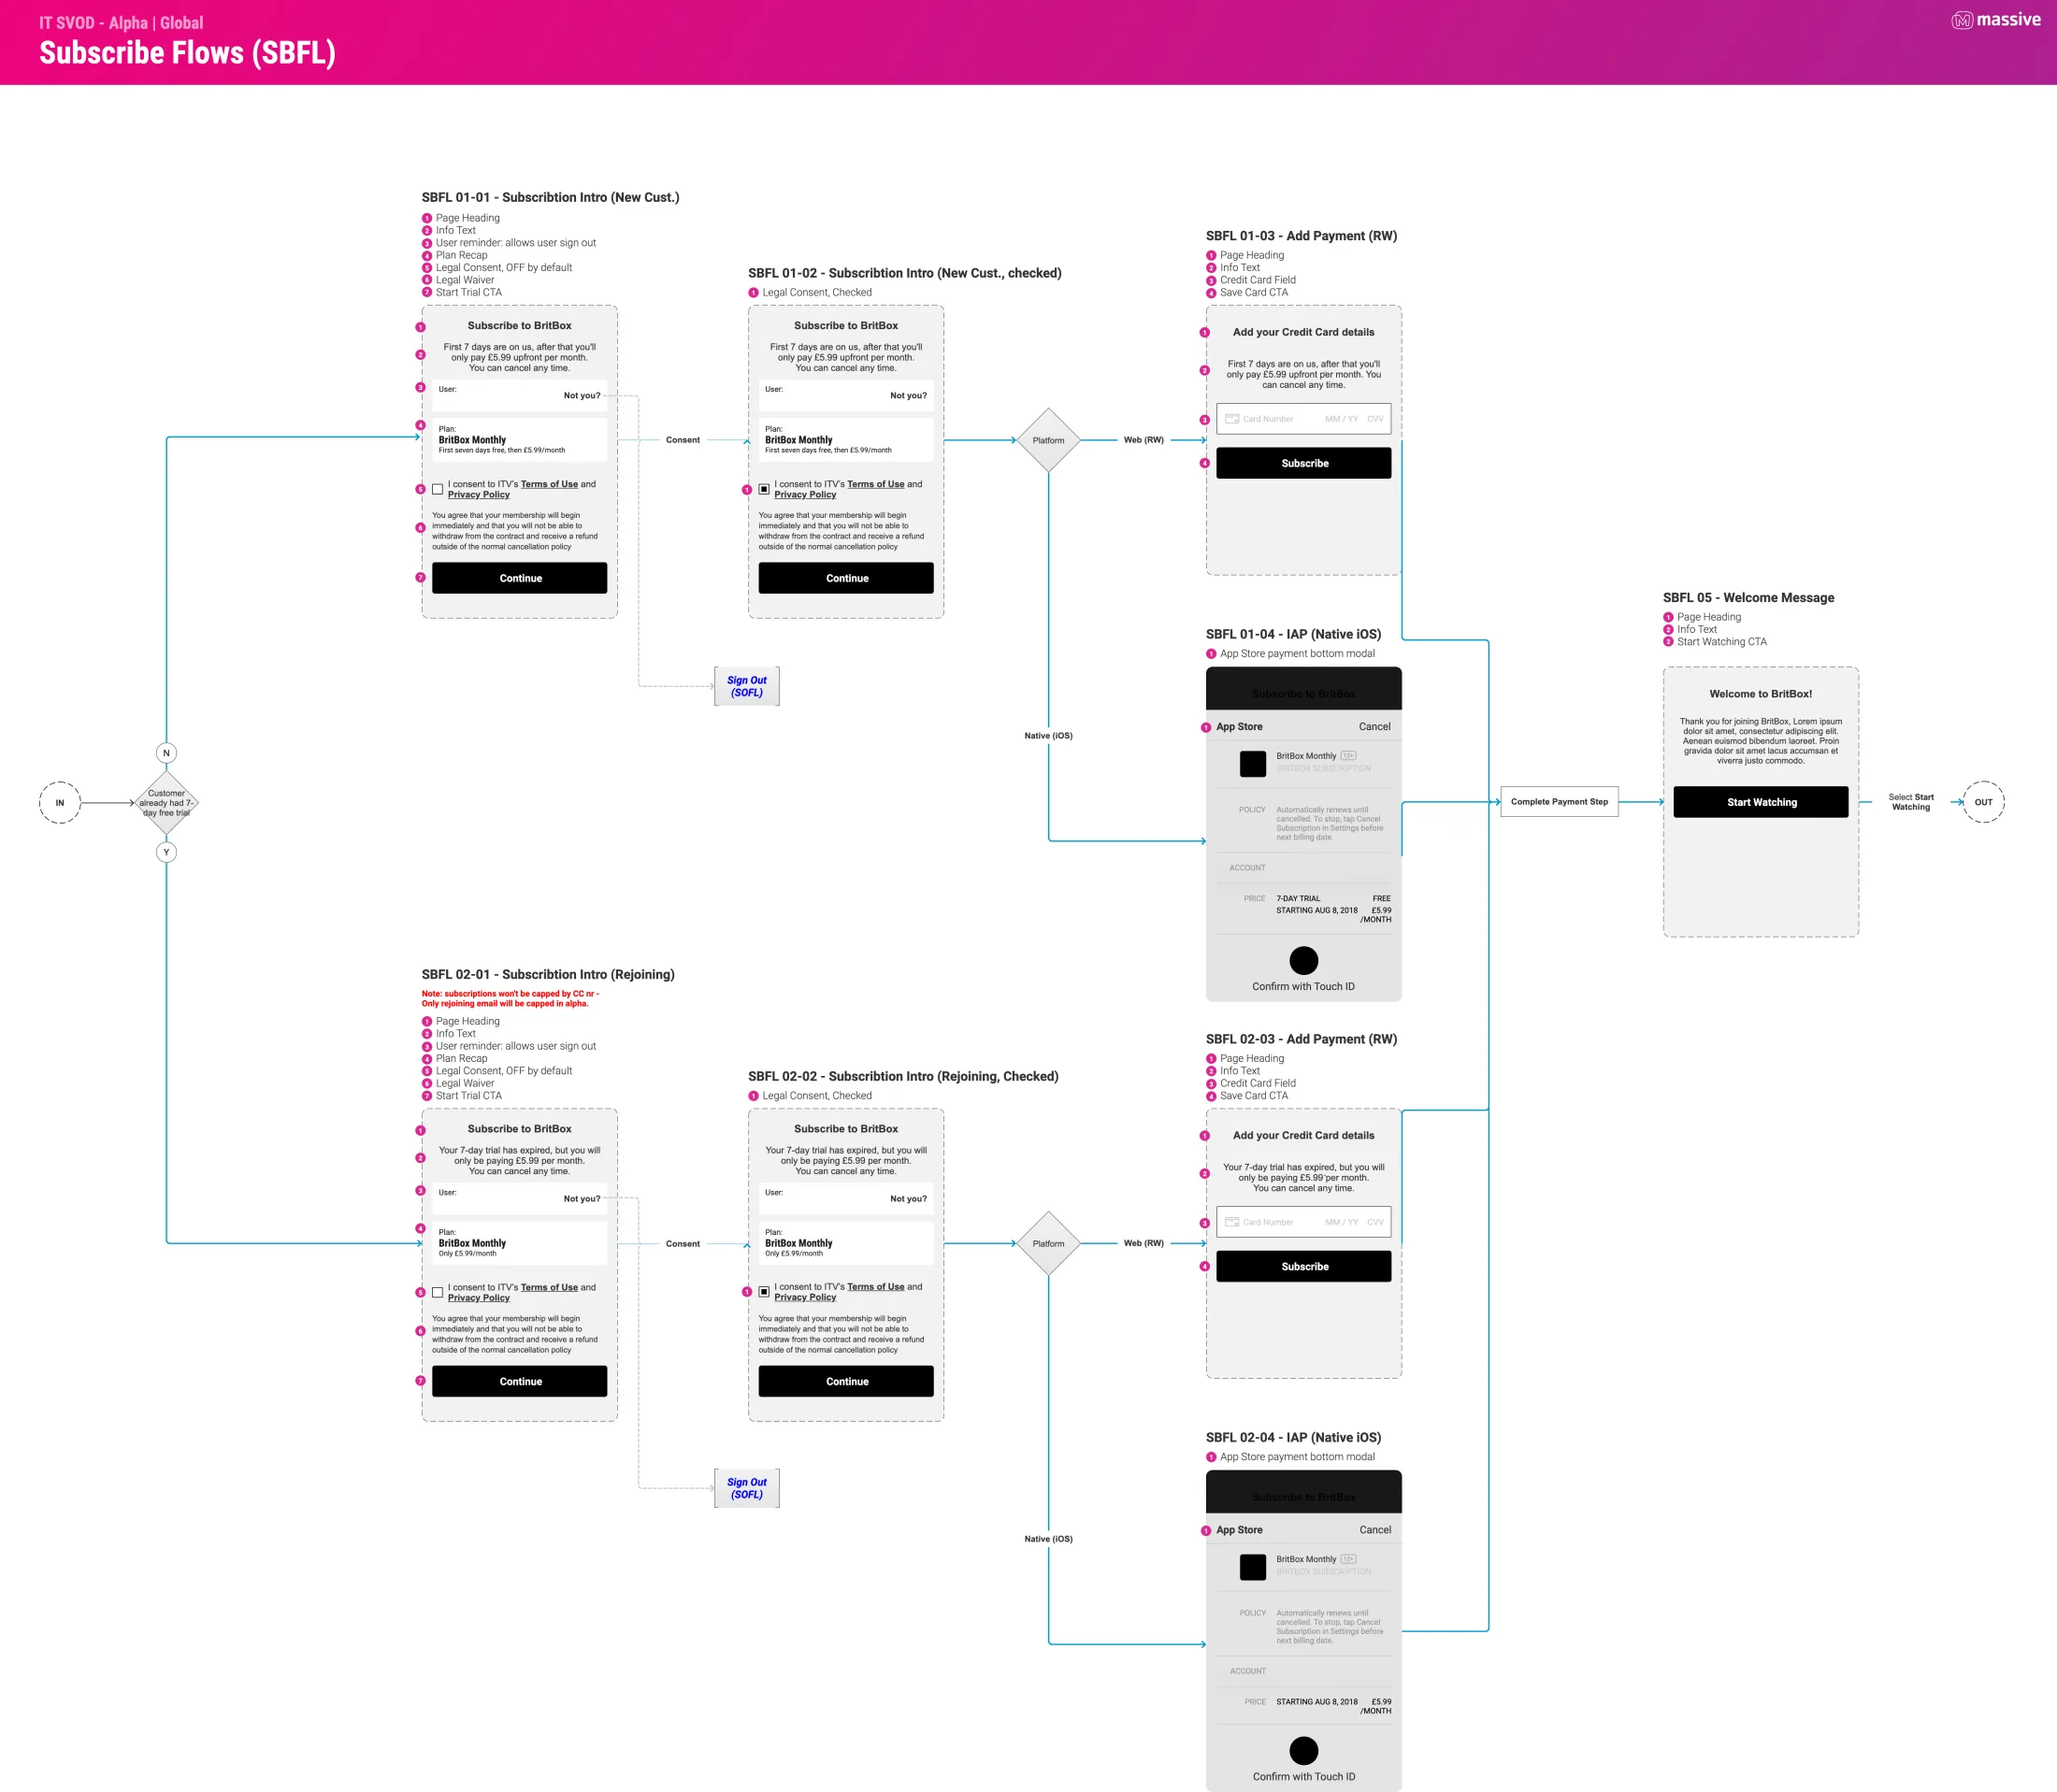Select the 'Customer already had 7-day free trial' diamond
2057x1792 pixels.
(x=166, y=802)
